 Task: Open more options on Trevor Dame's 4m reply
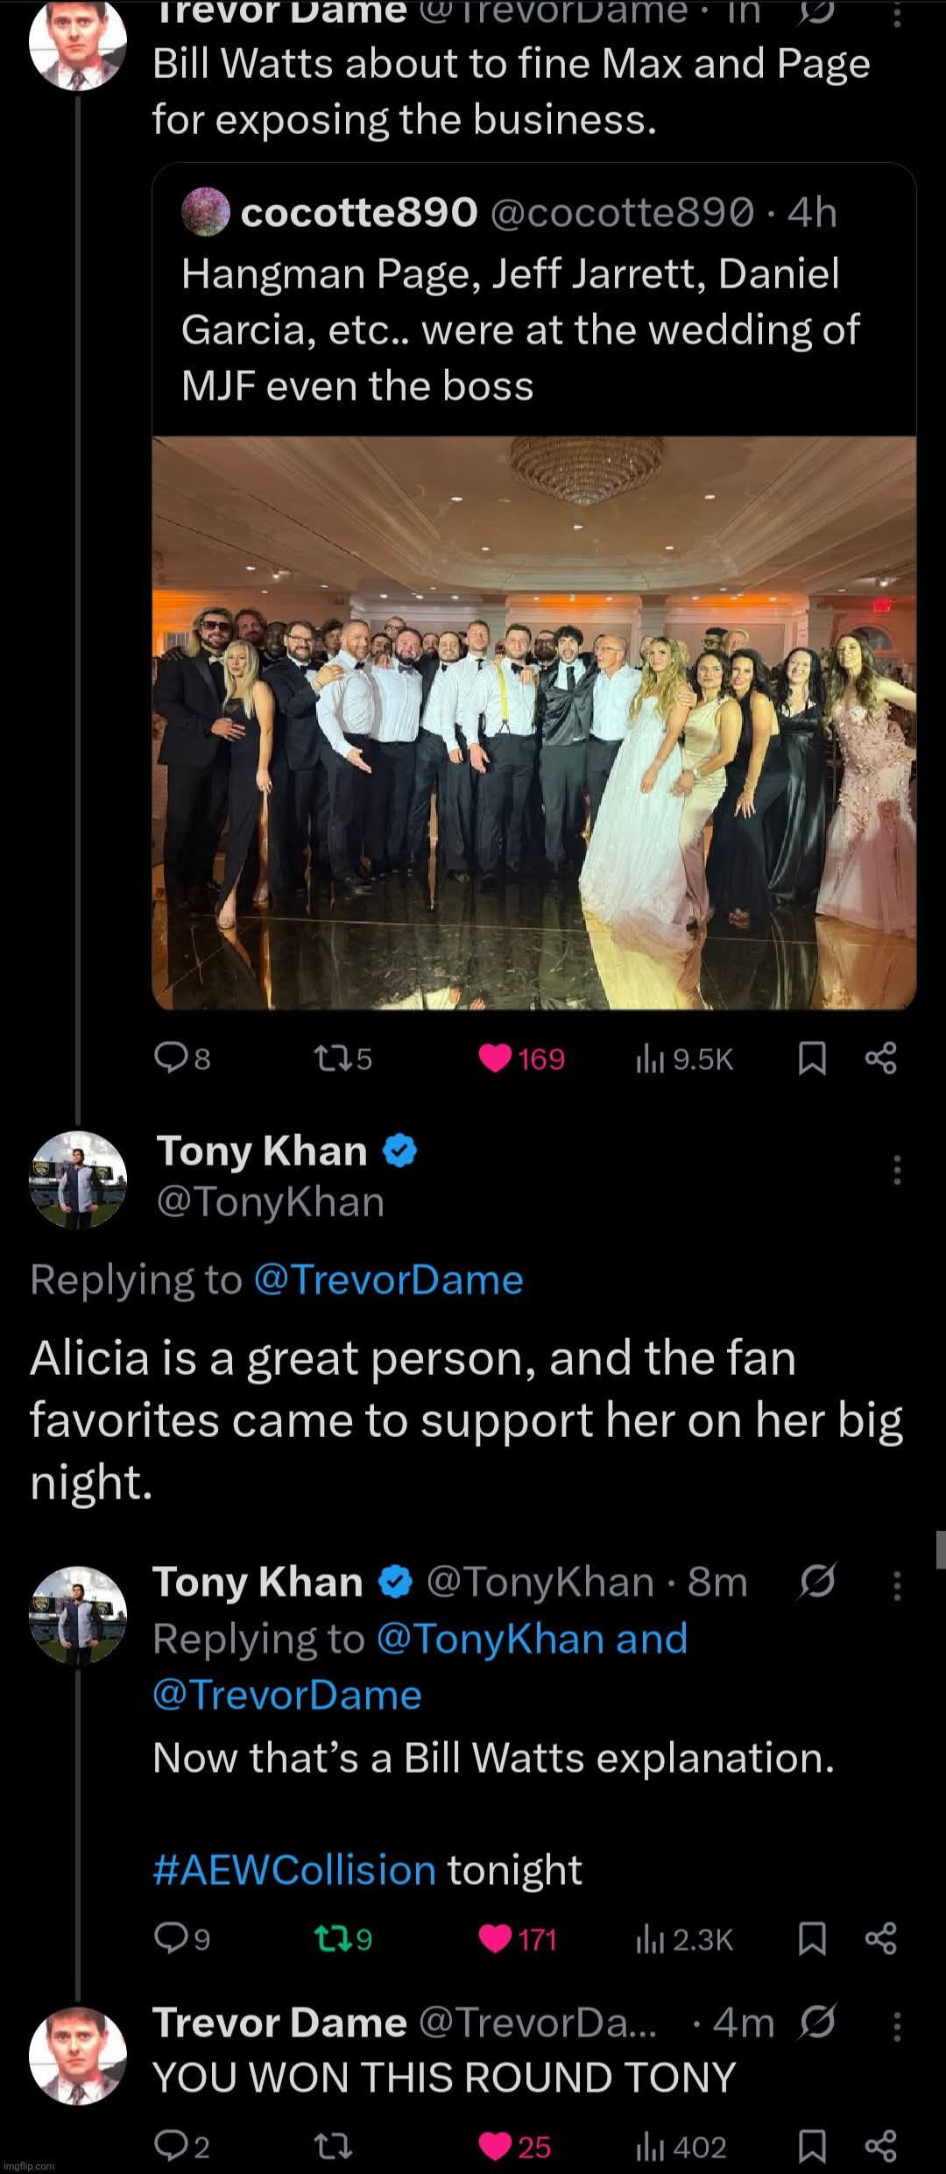pos(896,2026)
